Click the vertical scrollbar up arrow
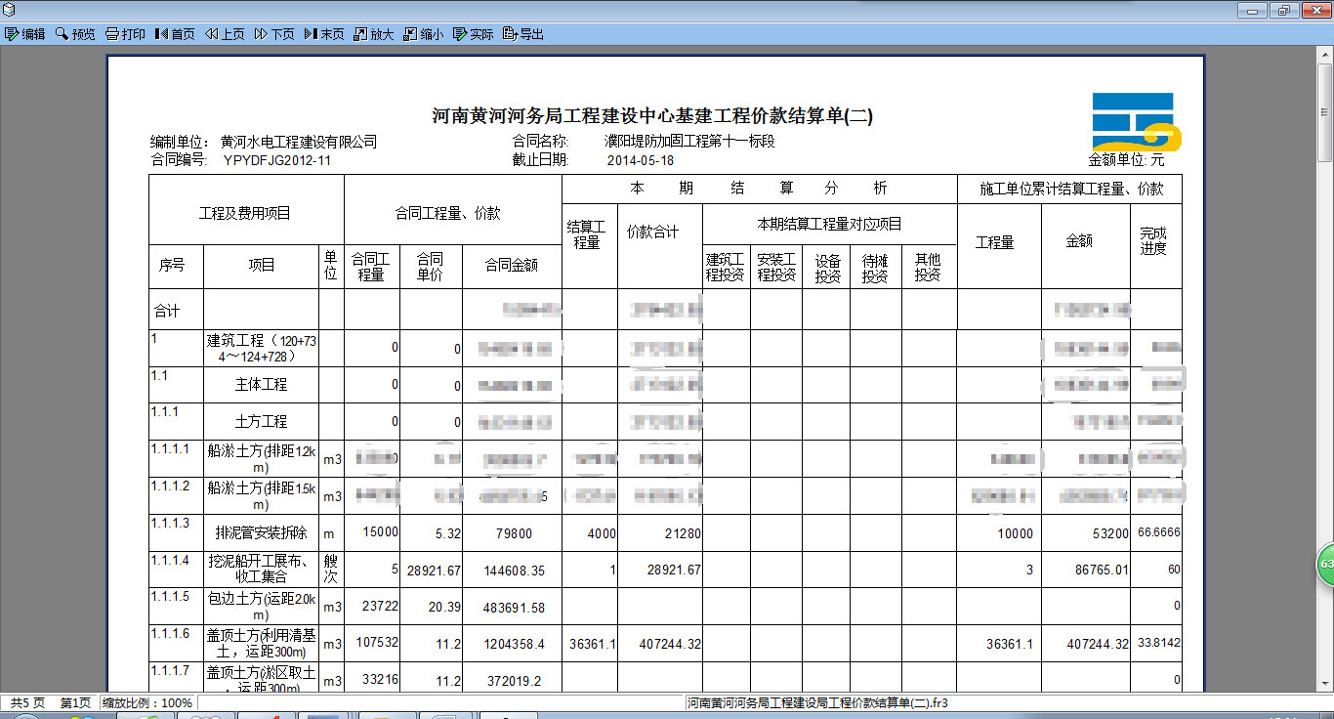This screenshot has width=1334, height=719. coord(1325,54)
